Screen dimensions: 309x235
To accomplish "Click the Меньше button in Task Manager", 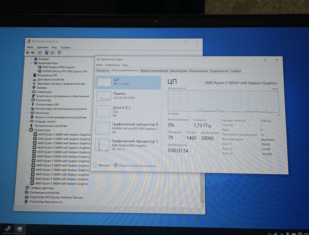I will [x=101, y=165].
